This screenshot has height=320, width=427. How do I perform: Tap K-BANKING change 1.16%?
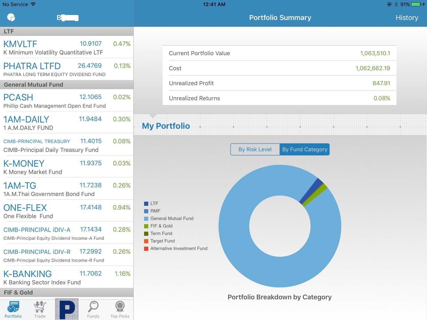coord(123,274)
